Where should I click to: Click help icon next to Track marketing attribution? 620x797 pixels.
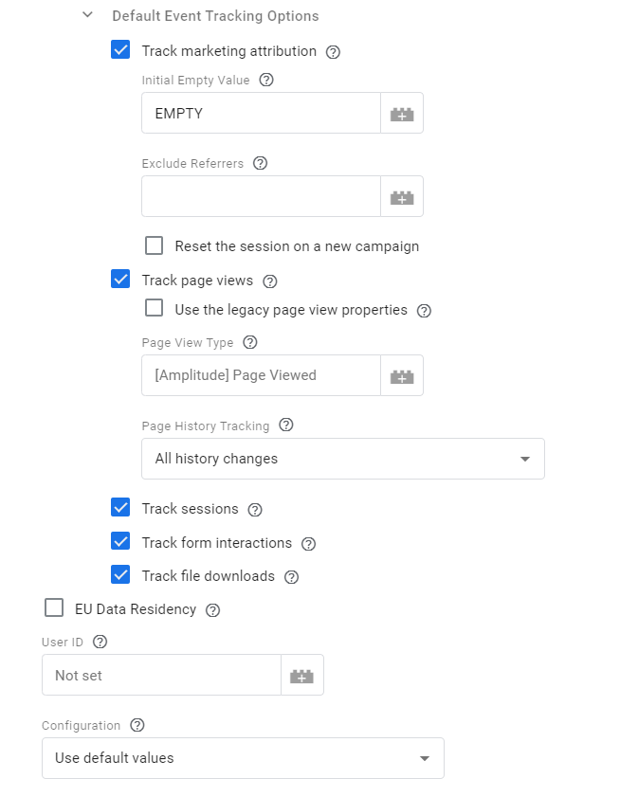(x=333, y=52)
